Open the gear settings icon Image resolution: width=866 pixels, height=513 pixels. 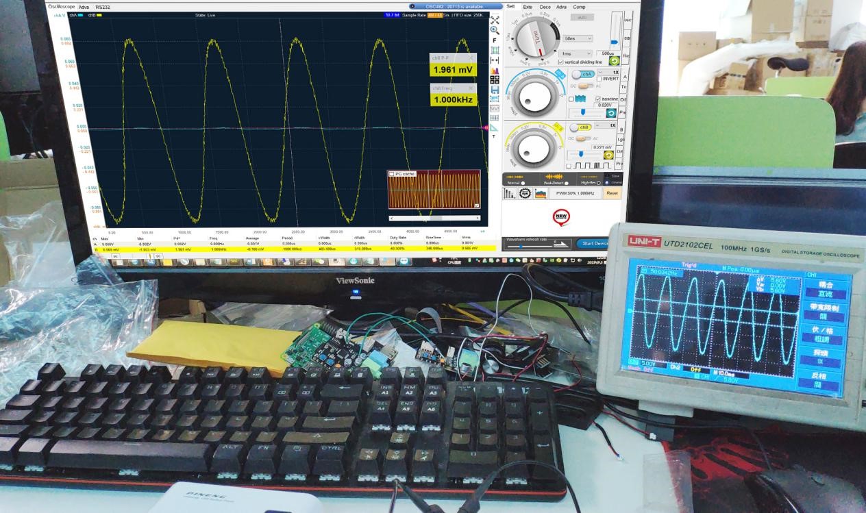tap(524, 193)
